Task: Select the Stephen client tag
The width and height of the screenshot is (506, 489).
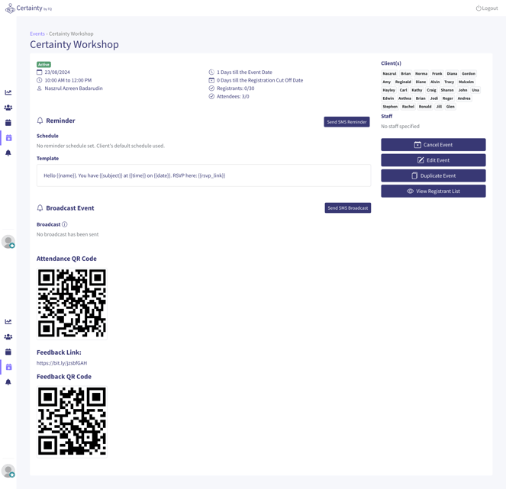Action: 390,107
